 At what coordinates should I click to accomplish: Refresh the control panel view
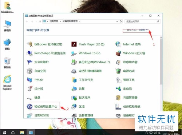coord(120,21)
